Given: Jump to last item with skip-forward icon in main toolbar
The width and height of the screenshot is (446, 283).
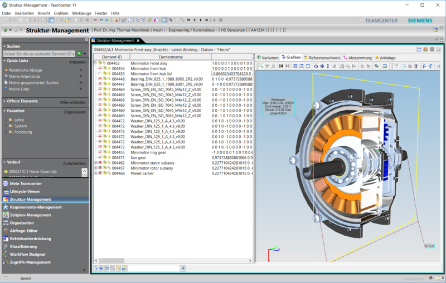Looking at the screenshot, I should pos(207,20).
